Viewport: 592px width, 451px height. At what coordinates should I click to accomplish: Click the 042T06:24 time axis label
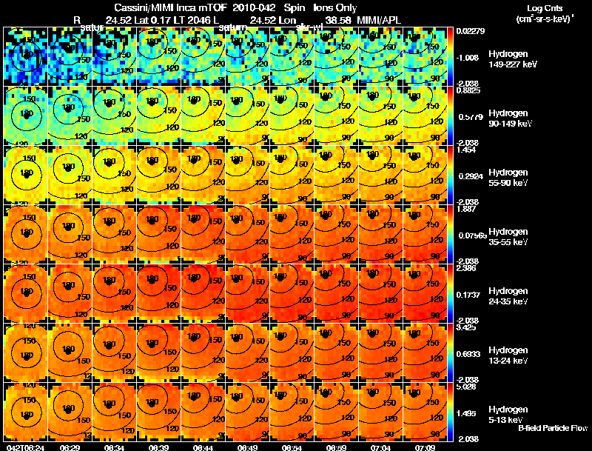coord(25,447)
